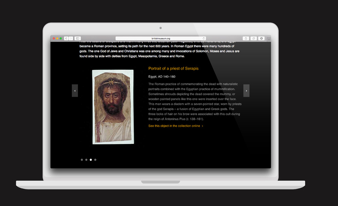Screen dimensions: 338x206
Task: Reload the page using the refresh icon
Action: tap(204, 38)
